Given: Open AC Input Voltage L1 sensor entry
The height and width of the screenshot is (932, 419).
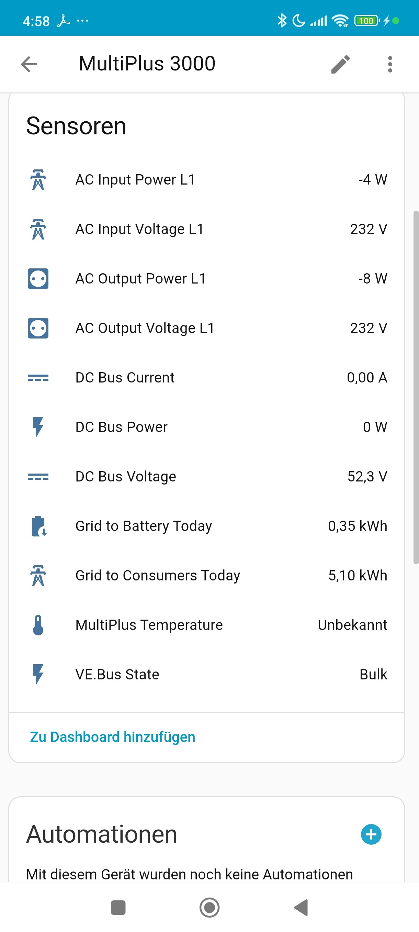Looking at the screenshot, I should coord(207,229).
